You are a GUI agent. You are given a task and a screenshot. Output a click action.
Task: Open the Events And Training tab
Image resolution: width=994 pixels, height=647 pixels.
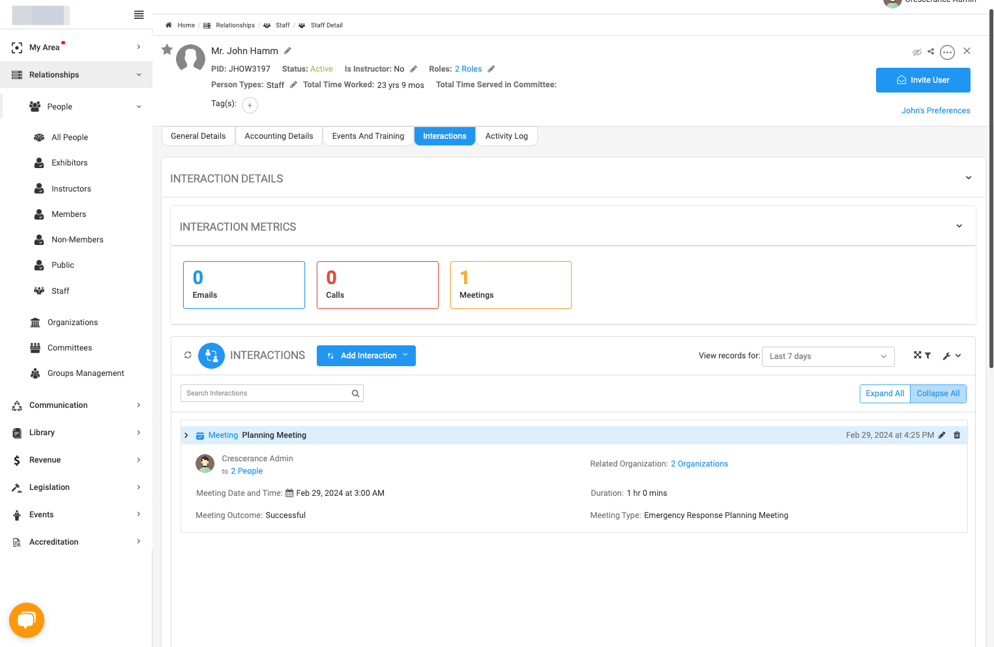coord(368,136)
